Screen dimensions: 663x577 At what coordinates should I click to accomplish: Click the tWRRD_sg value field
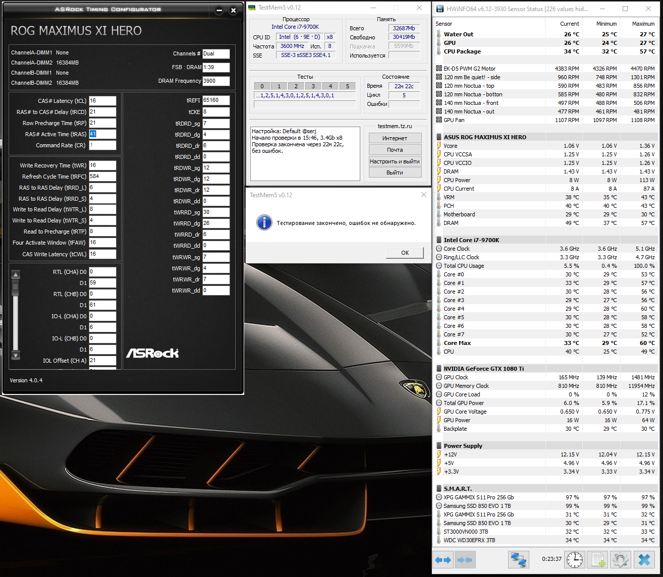[x=216, y=212]
